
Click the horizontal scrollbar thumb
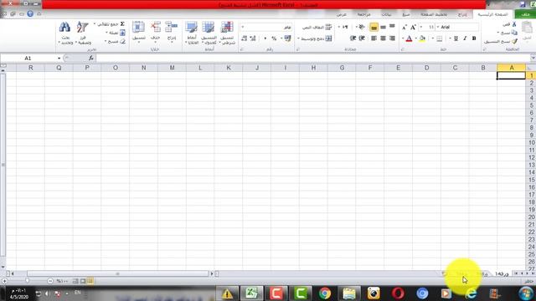tap(117, 273)
